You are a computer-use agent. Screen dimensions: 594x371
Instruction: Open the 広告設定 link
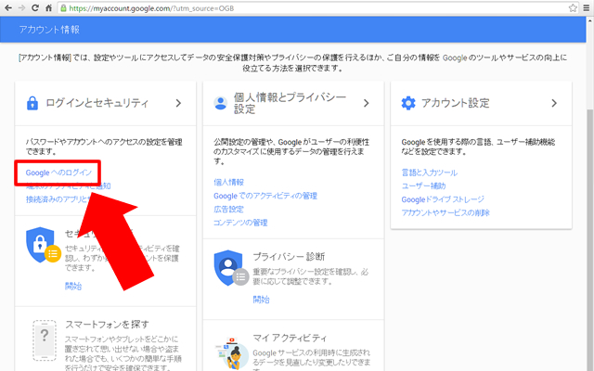coord(229,209)
